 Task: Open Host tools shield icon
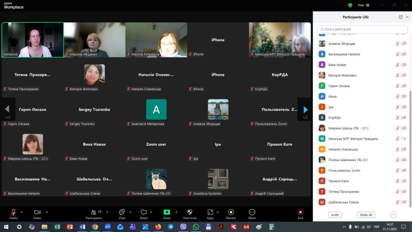point(190,212)
